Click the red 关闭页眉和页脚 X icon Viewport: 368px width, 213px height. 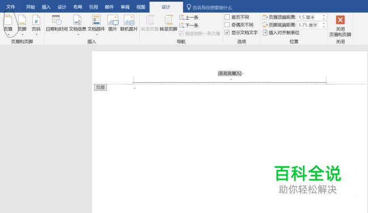[340, 20]
